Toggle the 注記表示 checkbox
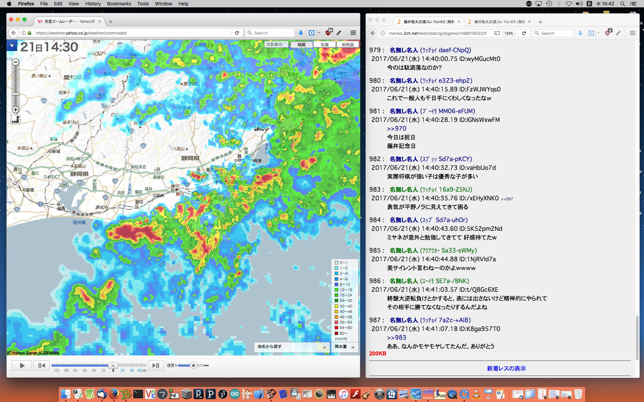 click(284, 45)
